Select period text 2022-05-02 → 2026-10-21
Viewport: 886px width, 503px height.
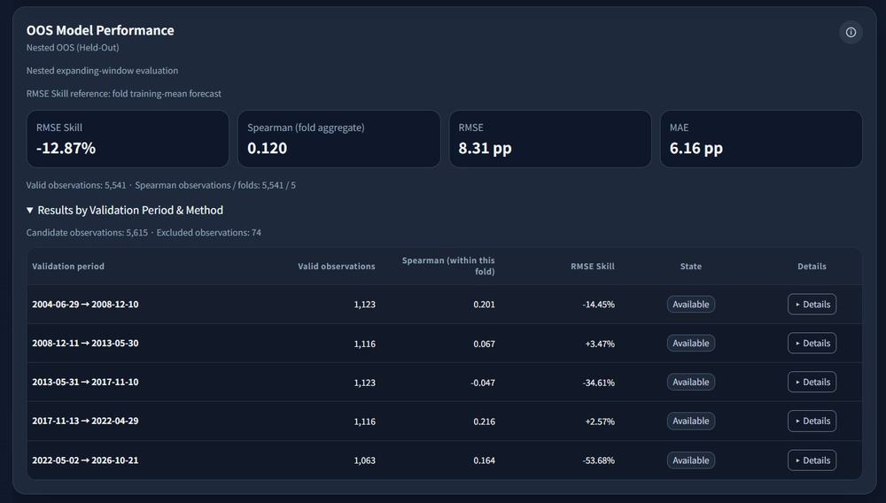(85, 460)
